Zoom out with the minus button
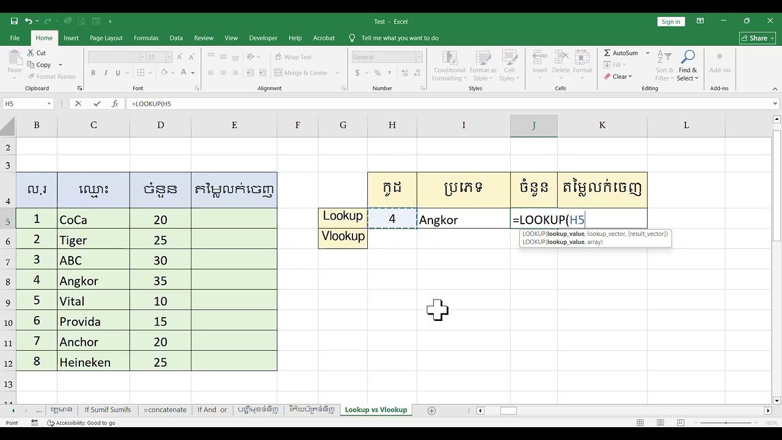Image resolution: width=782 pixels, height=440 pixels. (696, 423)
